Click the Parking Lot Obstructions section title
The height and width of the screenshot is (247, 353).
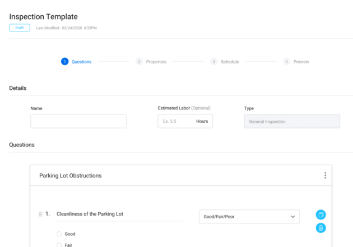coord(71,176)
